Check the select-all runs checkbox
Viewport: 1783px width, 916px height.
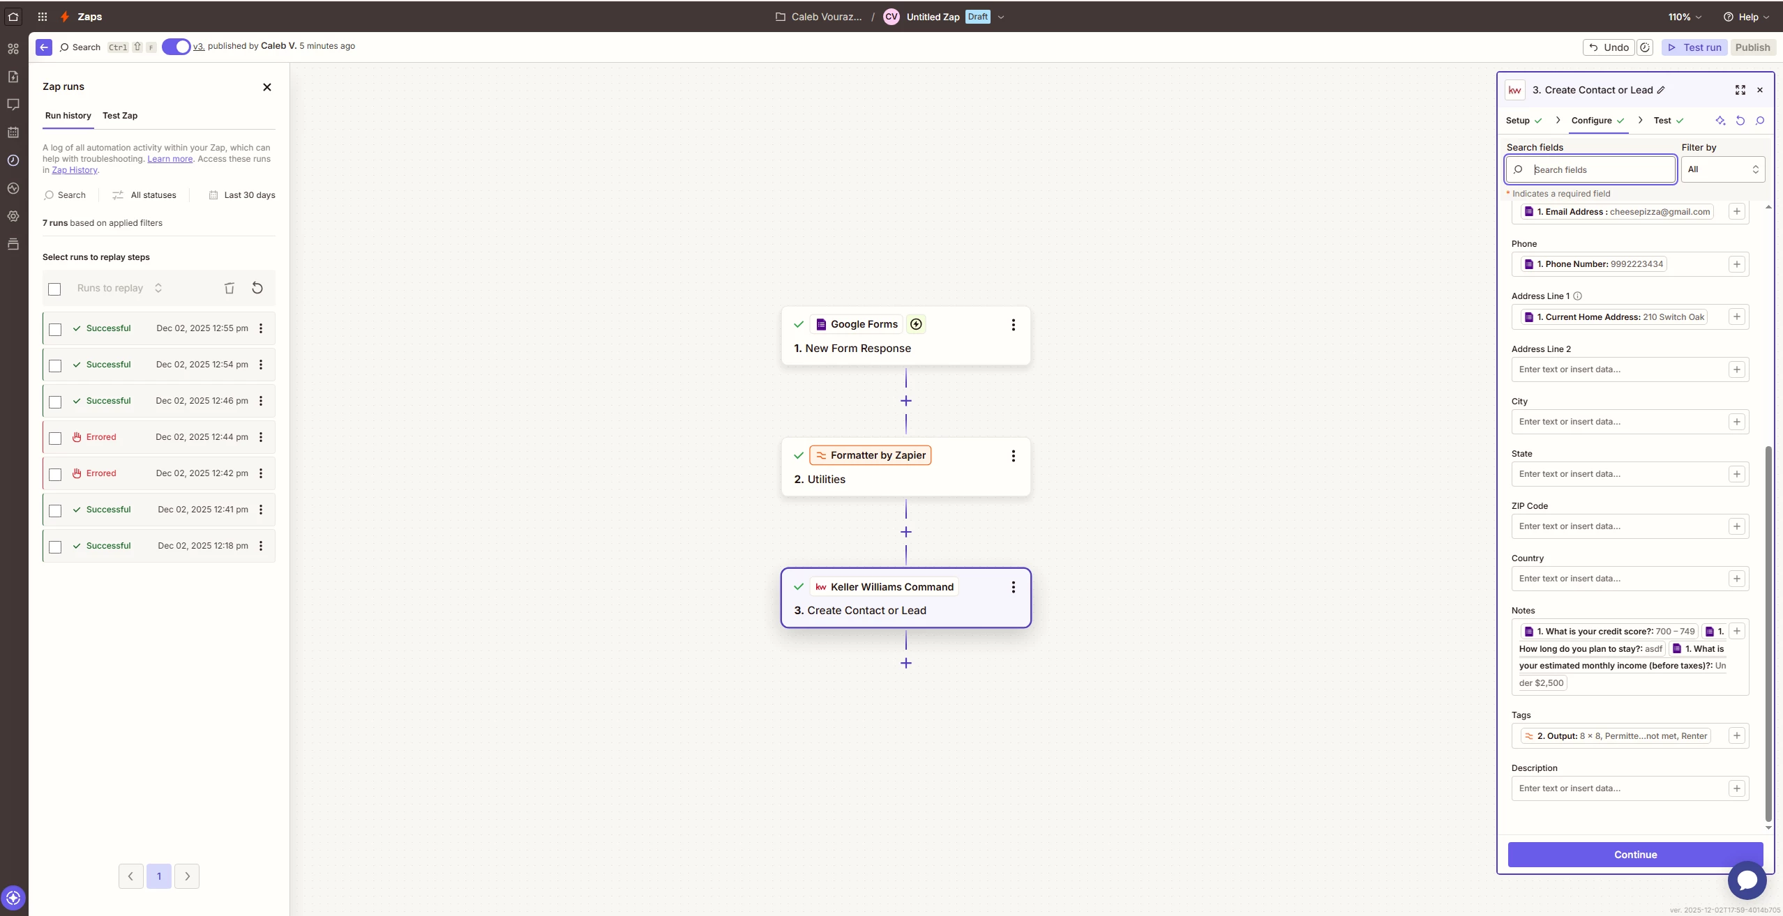point(54,289)
